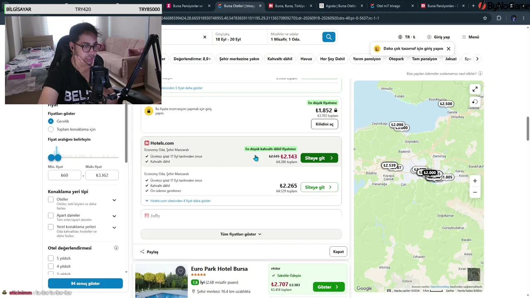Click the yellow lock icon for locked price
Viewport: 530px width, 298px height.
(149, 111)
